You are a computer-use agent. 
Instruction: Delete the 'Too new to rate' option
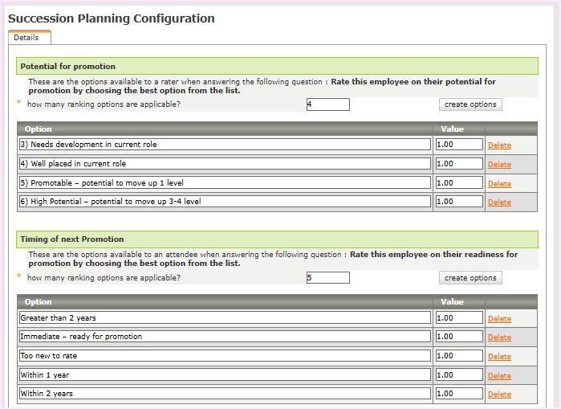click(x=499, y=357)
